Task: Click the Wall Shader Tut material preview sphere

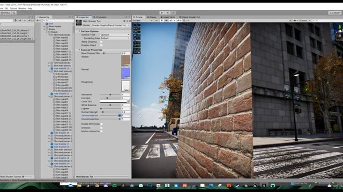Action: (x=79, y=22)
